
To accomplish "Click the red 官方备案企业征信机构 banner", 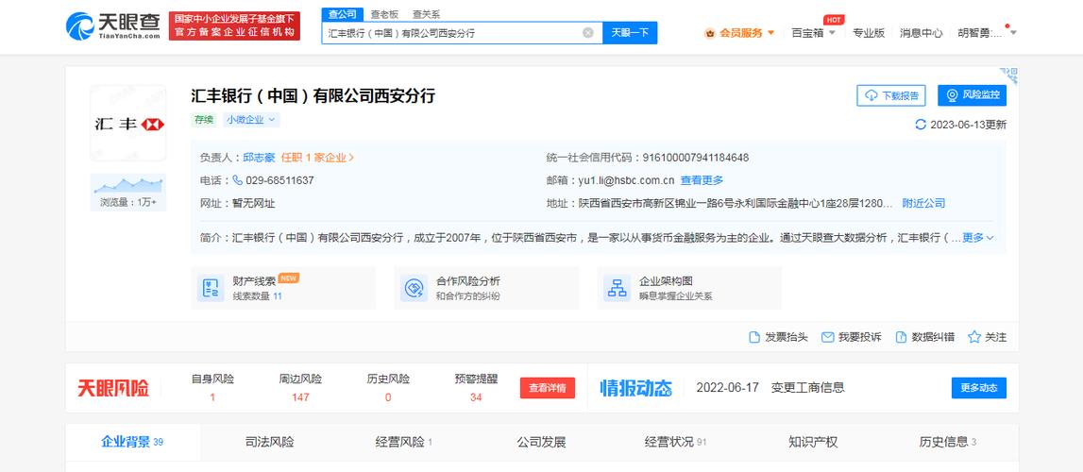I will pos(235,25).
